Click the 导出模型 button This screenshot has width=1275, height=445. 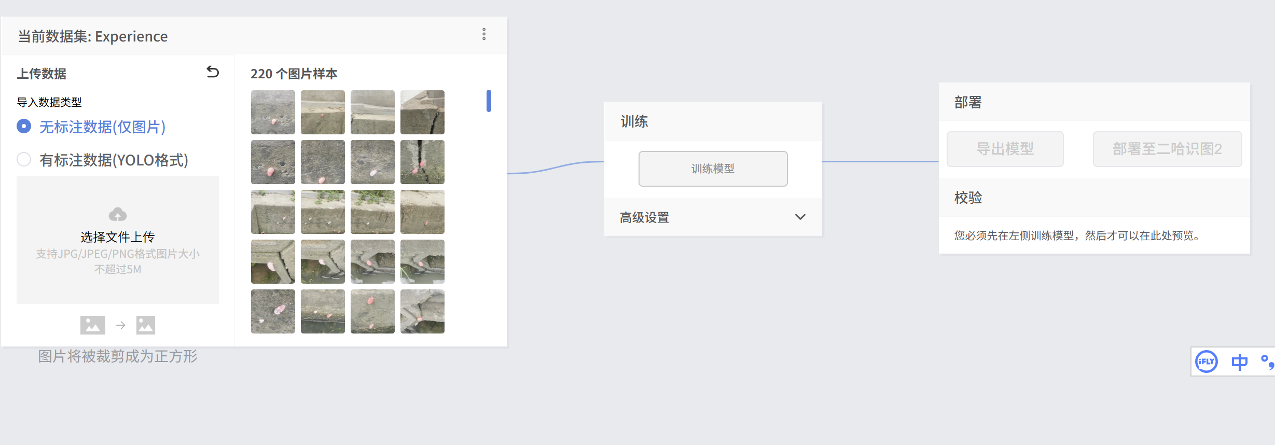pyautogui.click(x=1005, y=149)
